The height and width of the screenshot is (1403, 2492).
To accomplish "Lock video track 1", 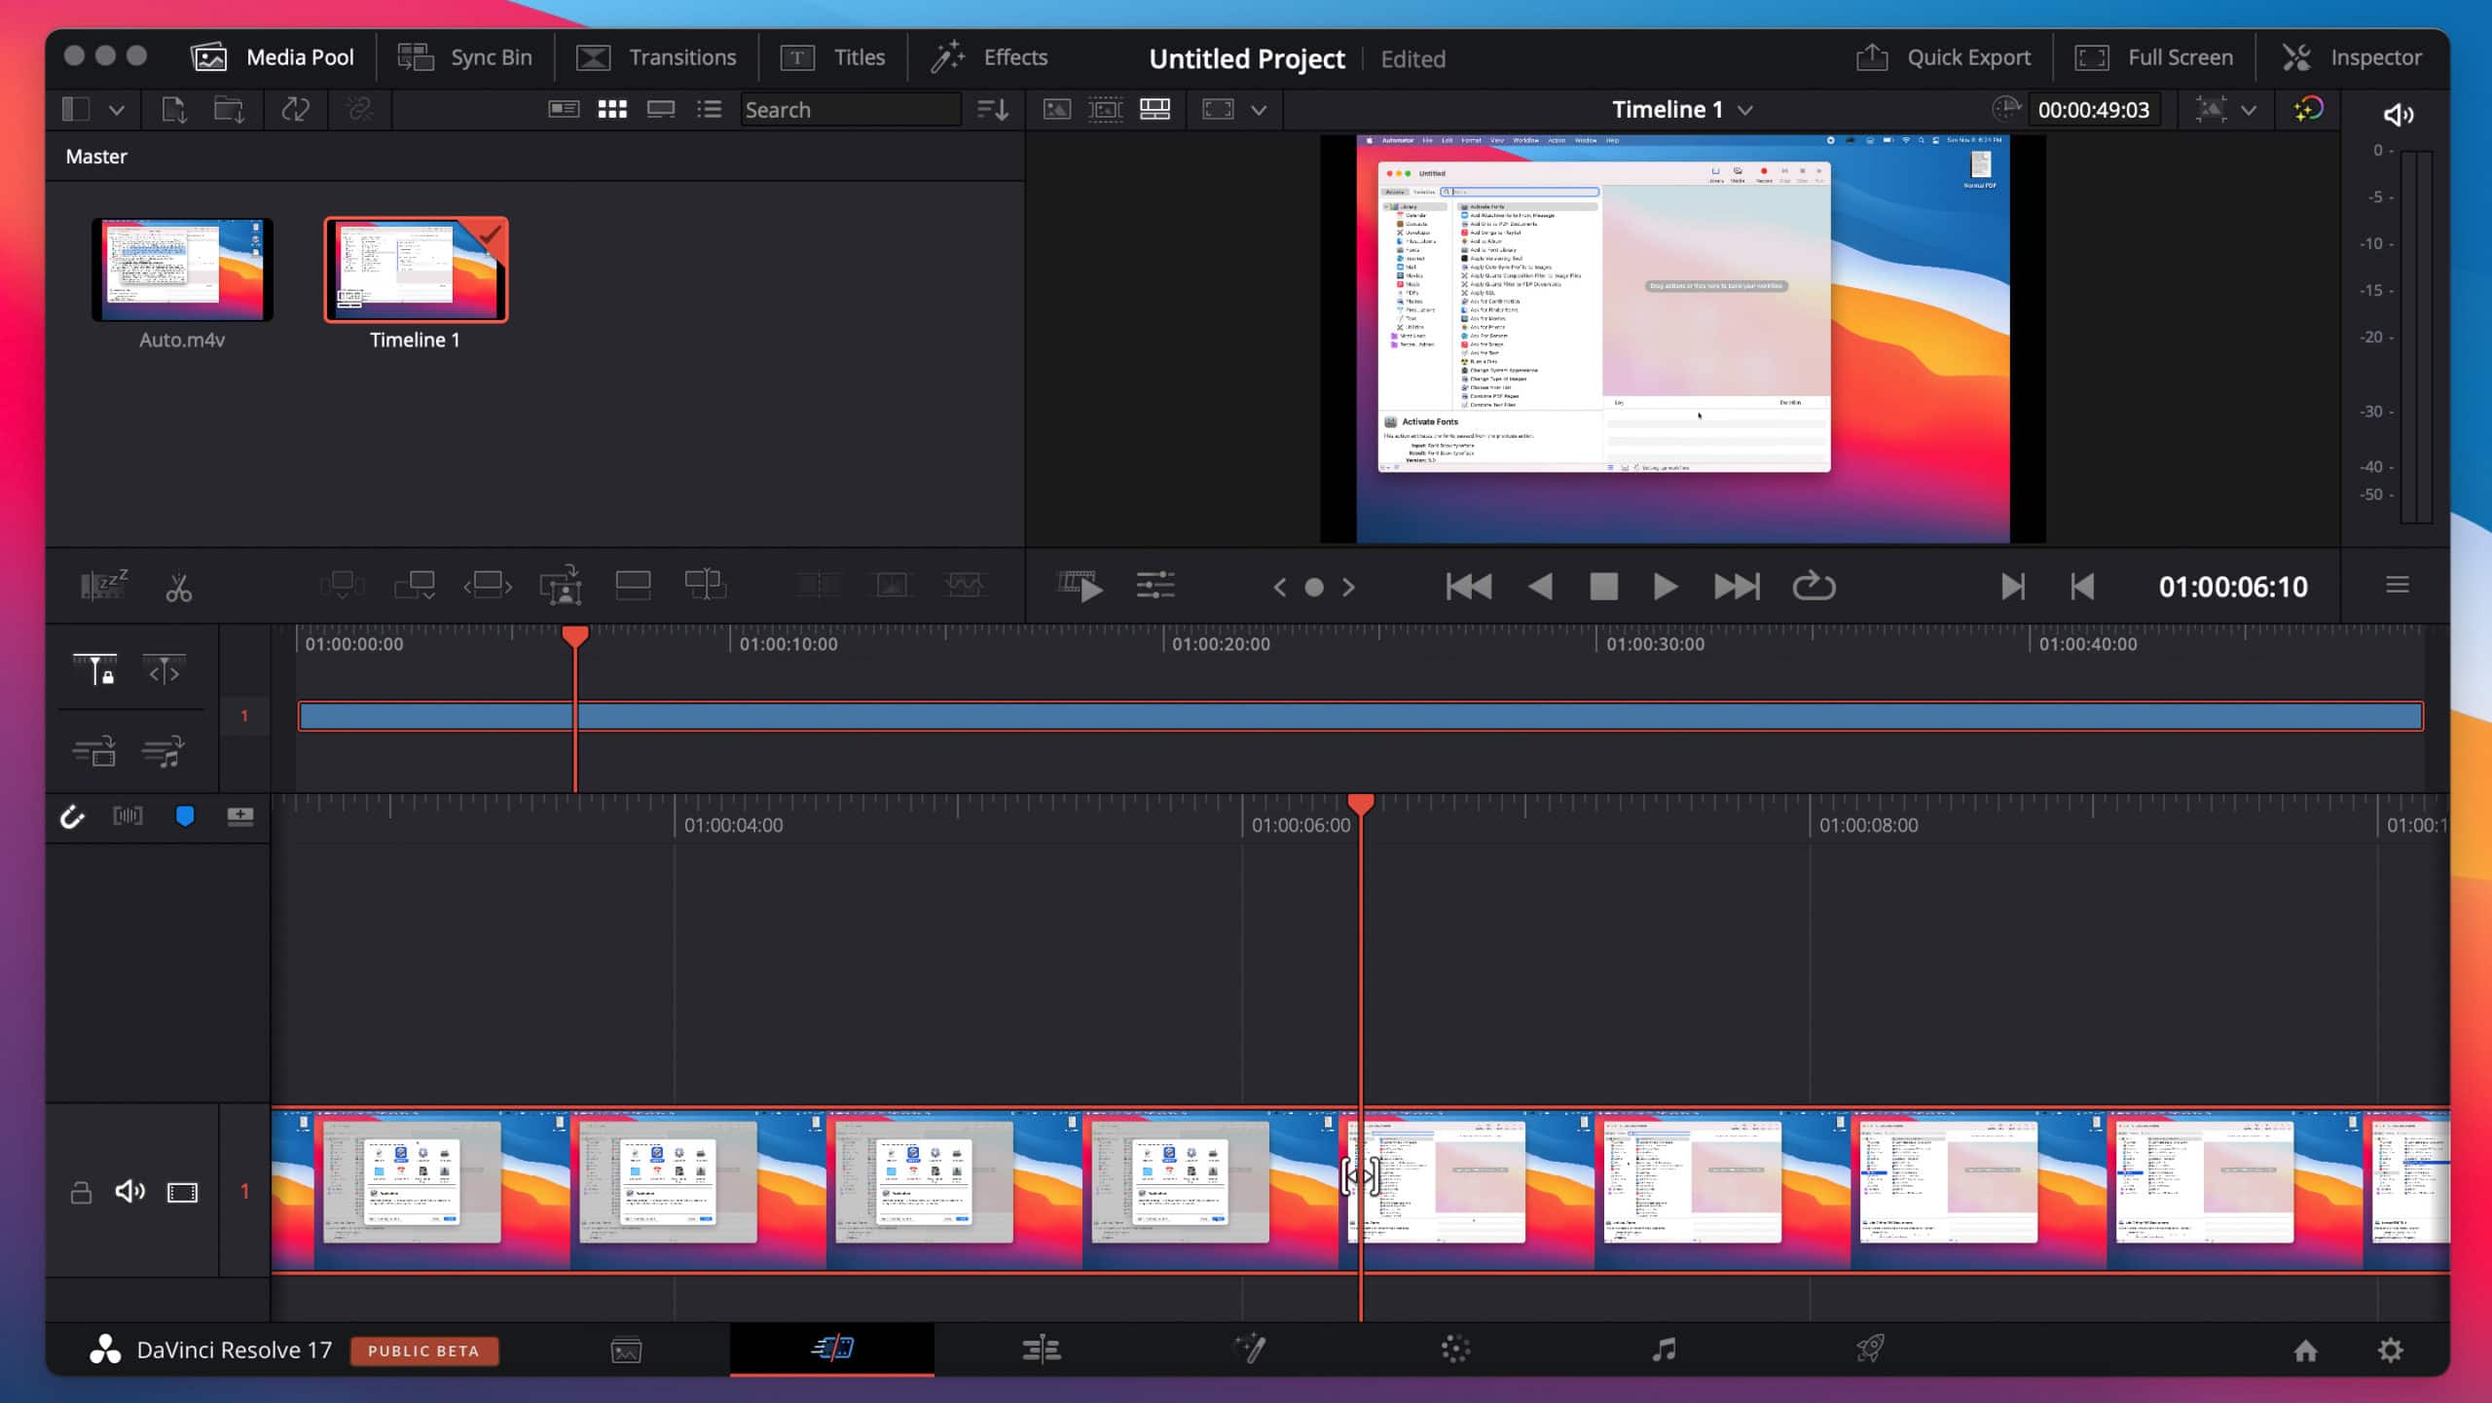I will tap(81, 1191).
